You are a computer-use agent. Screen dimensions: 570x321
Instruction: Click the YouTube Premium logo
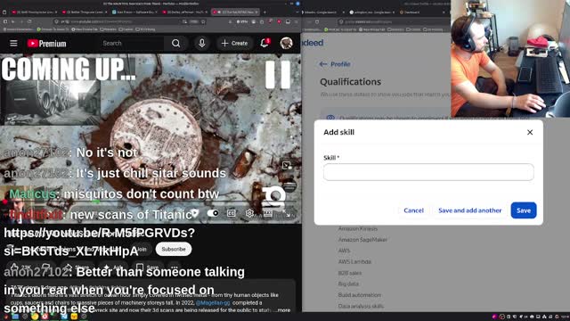[46, 44]
